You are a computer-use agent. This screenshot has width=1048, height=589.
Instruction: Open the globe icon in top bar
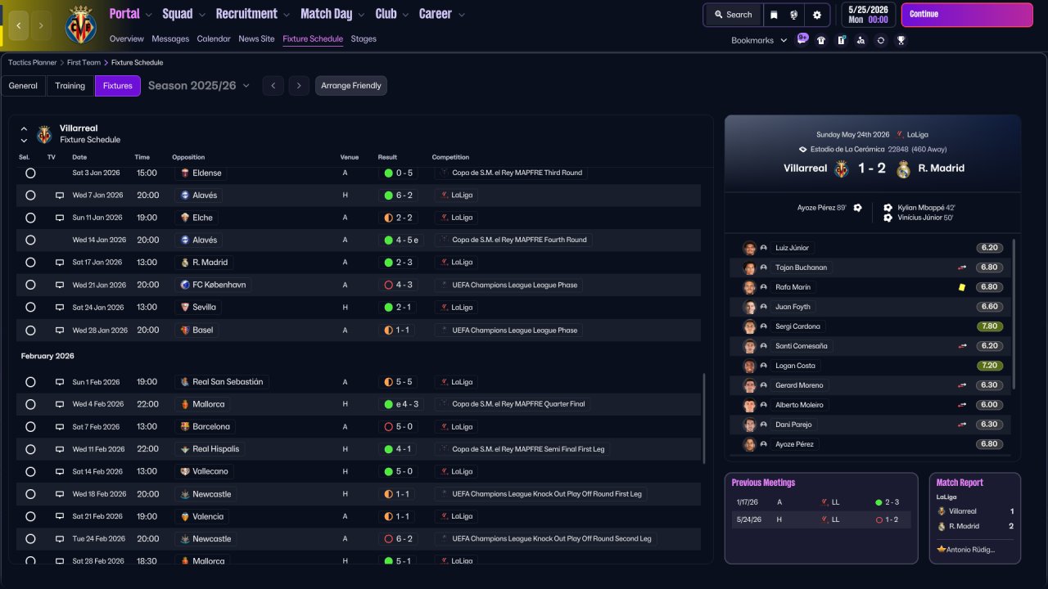click(794, 15)
